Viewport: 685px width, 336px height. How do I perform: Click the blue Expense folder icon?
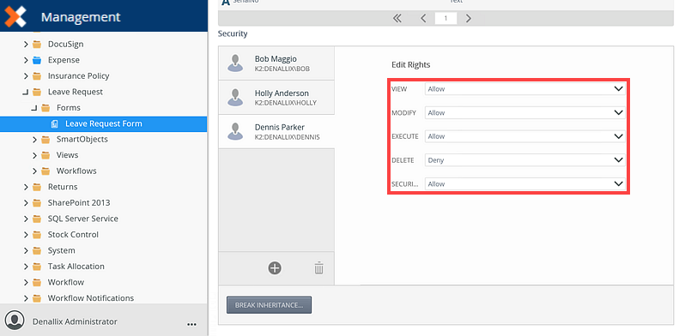(x=37, y=60)
